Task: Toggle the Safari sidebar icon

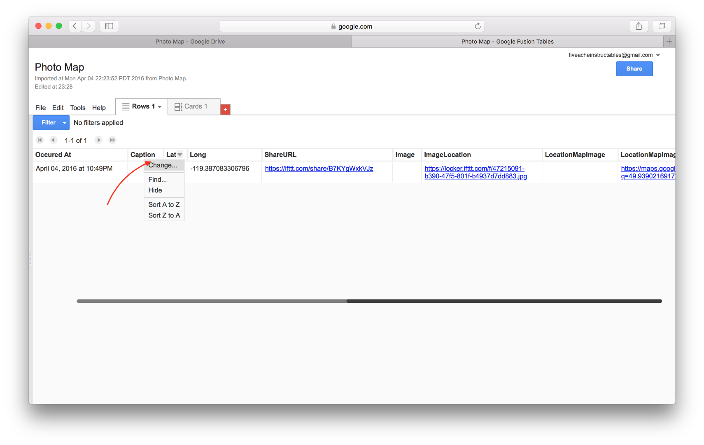Action: click(x=109, y=26)
